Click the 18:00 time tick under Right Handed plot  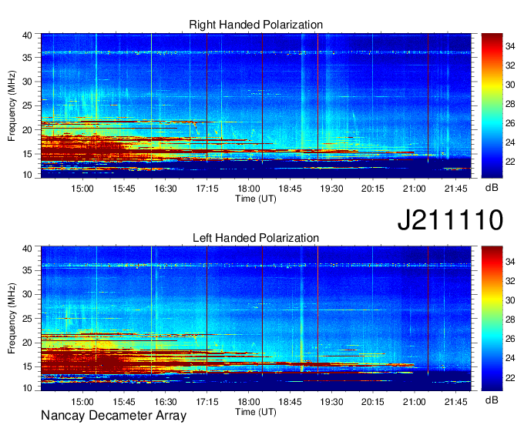[x=249, y=189]
